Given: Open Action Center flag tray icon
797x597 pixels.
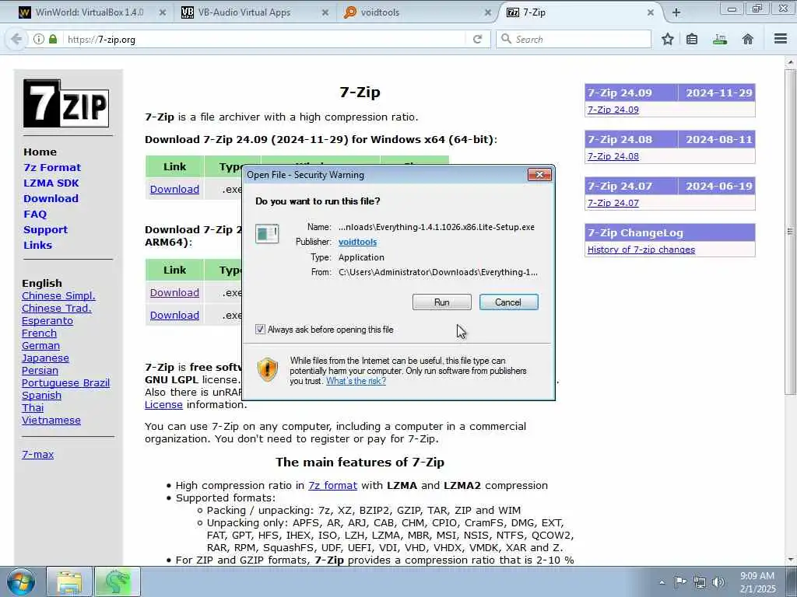Looking at the screenshot, I should pyautogui.click(x=680, y=581).
